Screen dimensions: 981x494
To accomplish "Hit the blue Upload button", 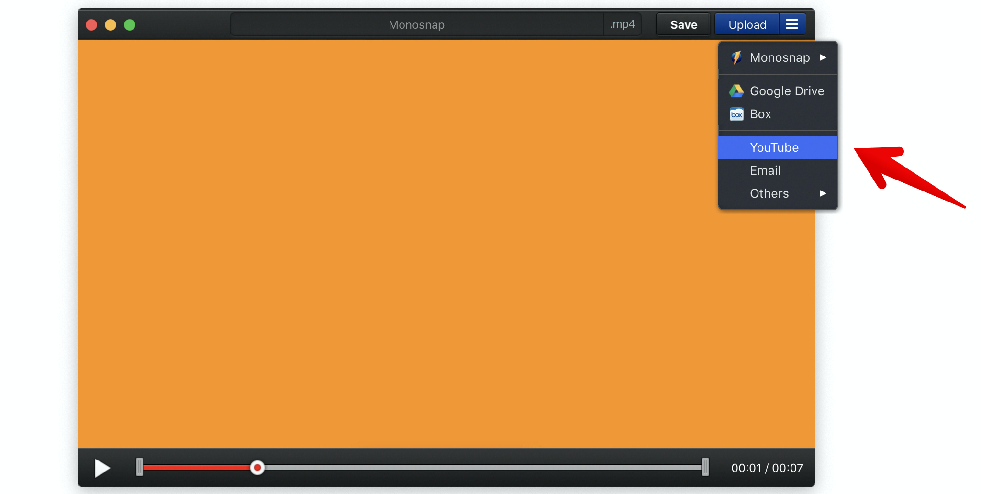I will click(x=747, y=24).
